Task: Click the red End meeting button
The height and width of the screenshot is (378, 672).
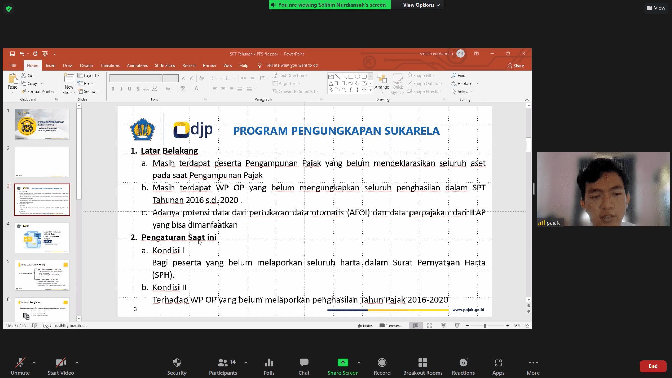Action: (x=653, y=366)
